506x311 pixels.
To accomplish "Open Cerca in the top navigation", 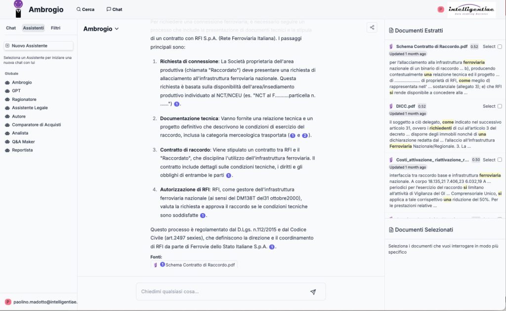I will [85, 9].
